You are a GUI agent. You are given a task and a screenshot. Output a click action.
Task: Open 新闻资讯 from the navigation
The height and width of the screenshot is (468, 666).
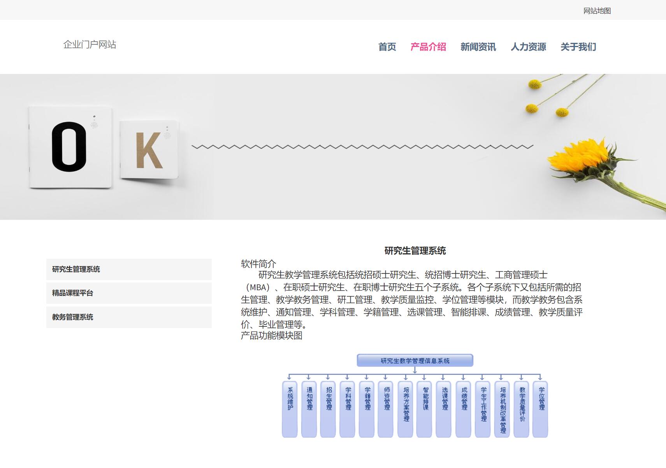(x=478, y=47)
